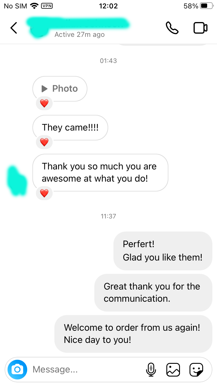Tap the sender's blurred avatar beside the messages
217x387 pixels.
tap(17, 180)
